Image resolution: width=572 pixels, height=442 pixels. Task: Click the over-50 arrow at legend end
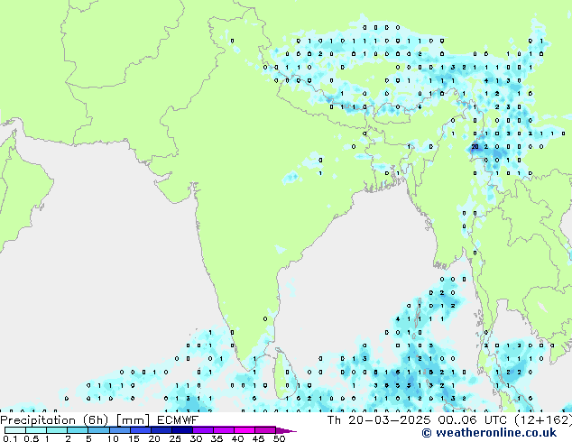coord(286,430)
